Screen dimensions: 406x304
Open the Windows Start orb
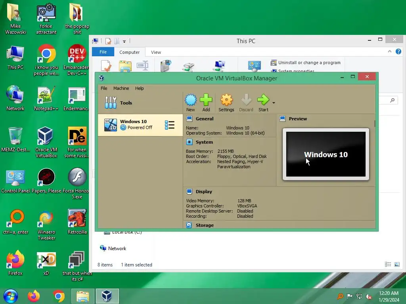11,296
